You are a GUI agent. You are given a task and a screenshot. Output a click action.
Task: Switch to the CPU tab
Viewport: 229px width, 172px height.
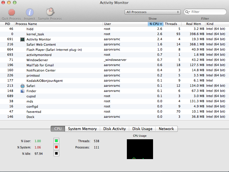[58, 129]
